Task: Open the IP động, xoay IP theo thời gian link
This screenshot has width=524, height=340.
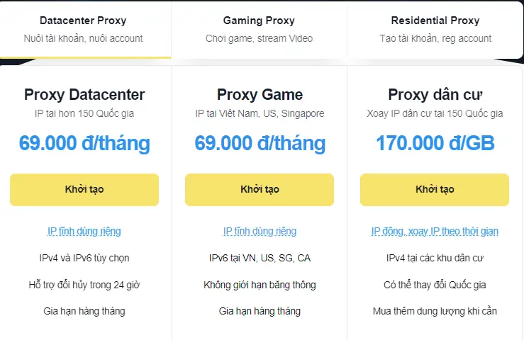Action: [435, 231]
